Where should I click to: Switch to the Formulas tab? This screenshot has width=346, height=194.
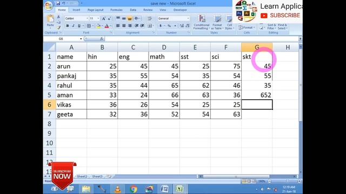pyautogui.click(x=116, y=10)
